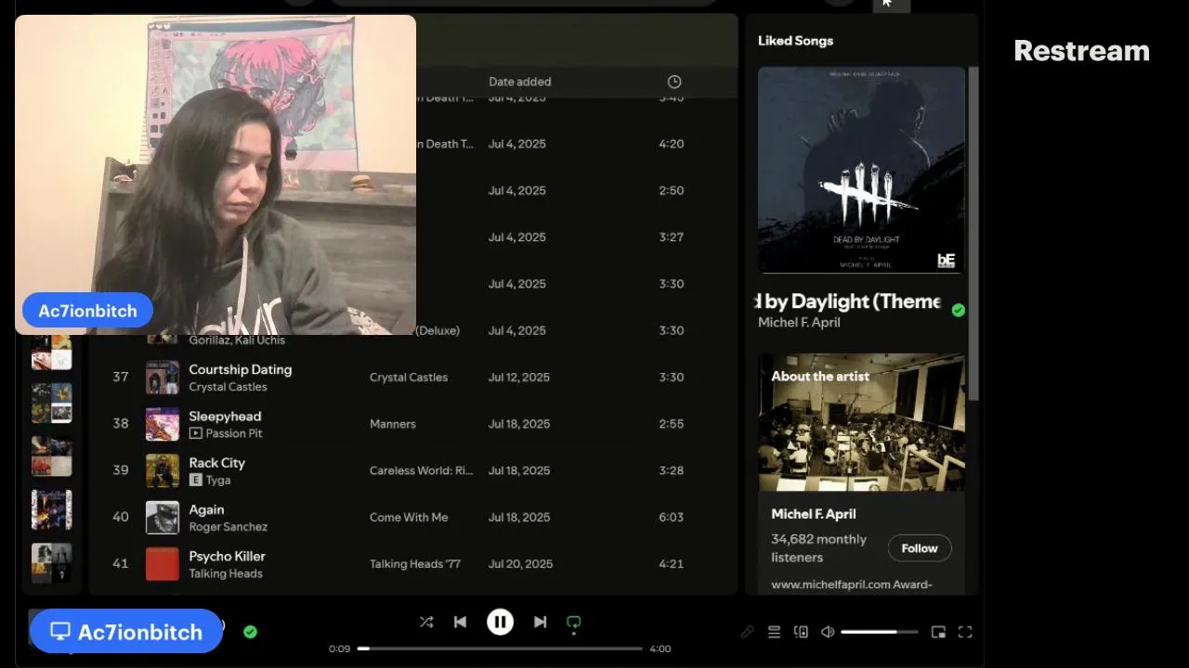Open the Liked Songs header in right panel
1189x668 pixels.
[x=795, y=41]
